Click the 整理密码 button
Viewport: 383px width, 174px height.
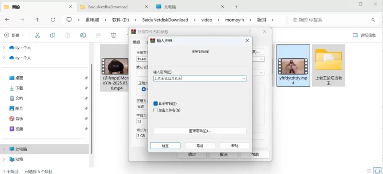(200, 131)
